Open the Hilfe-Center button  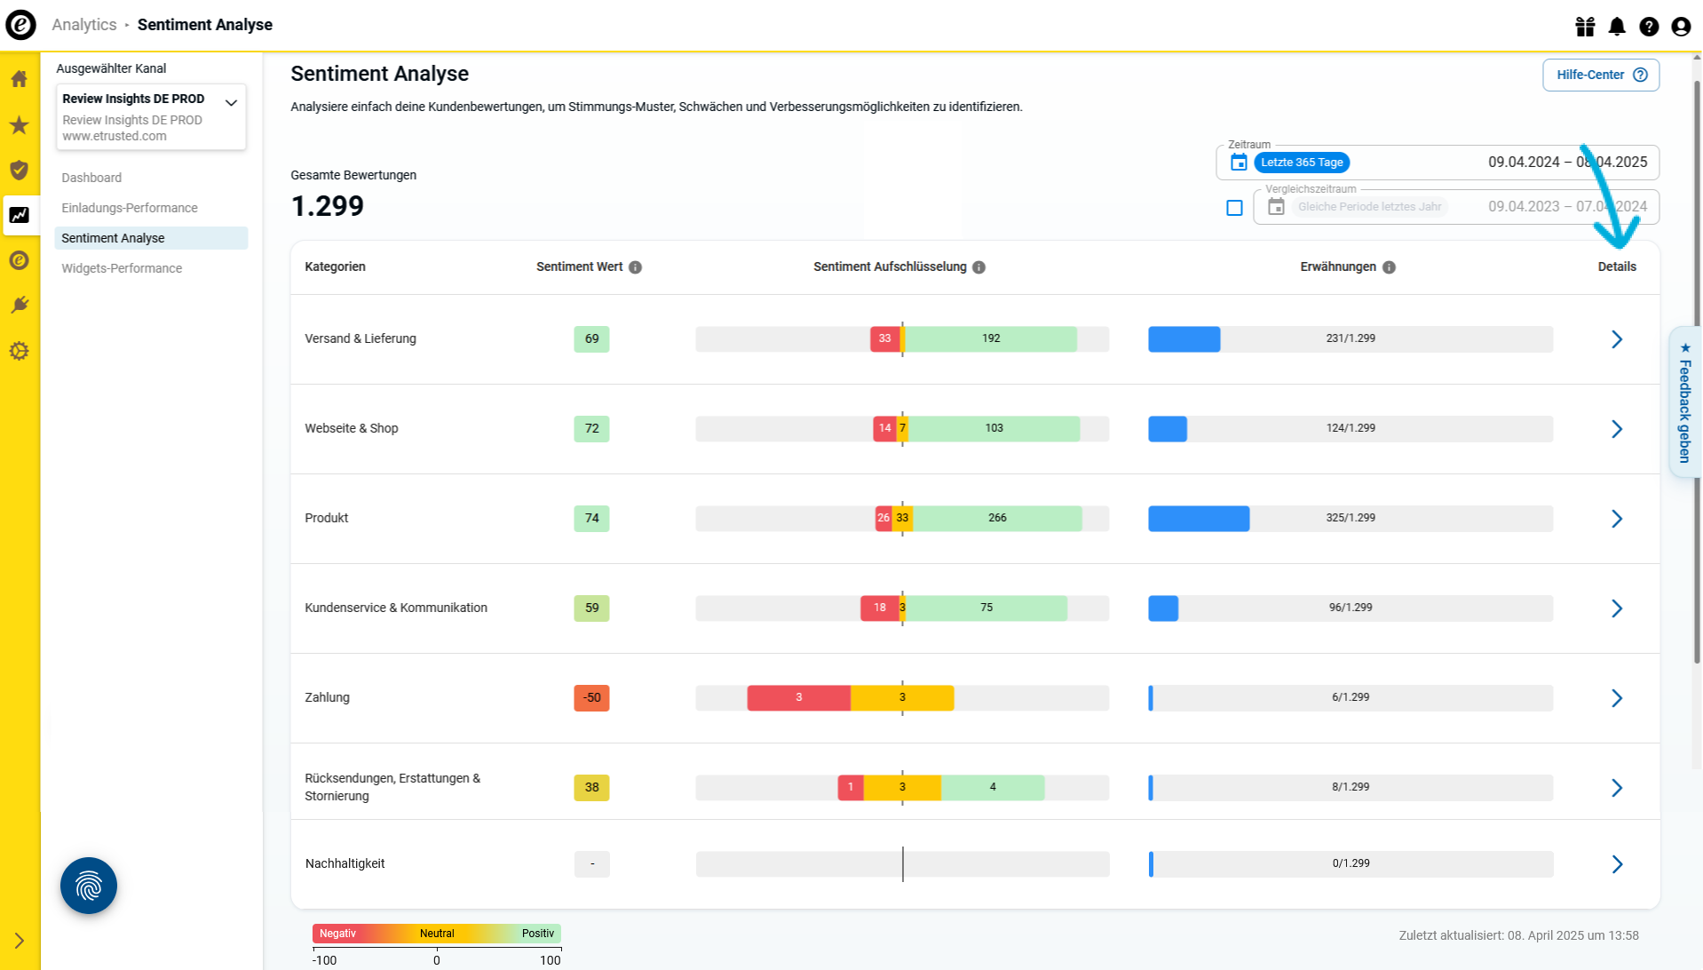1601,75
